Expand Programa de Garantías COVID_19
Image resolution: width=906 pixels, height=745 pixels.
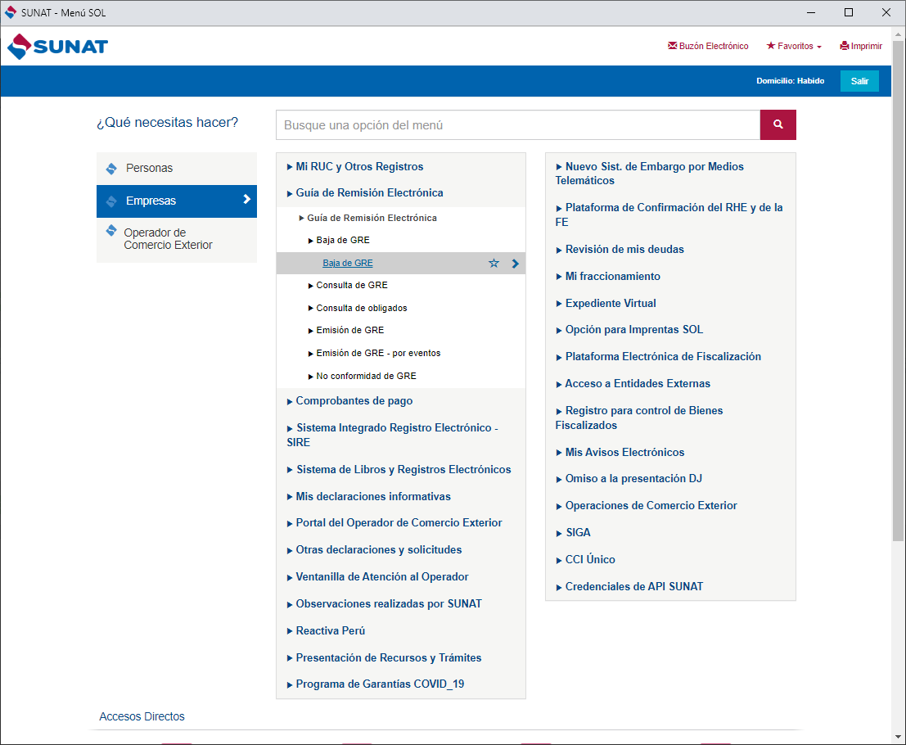376,684
